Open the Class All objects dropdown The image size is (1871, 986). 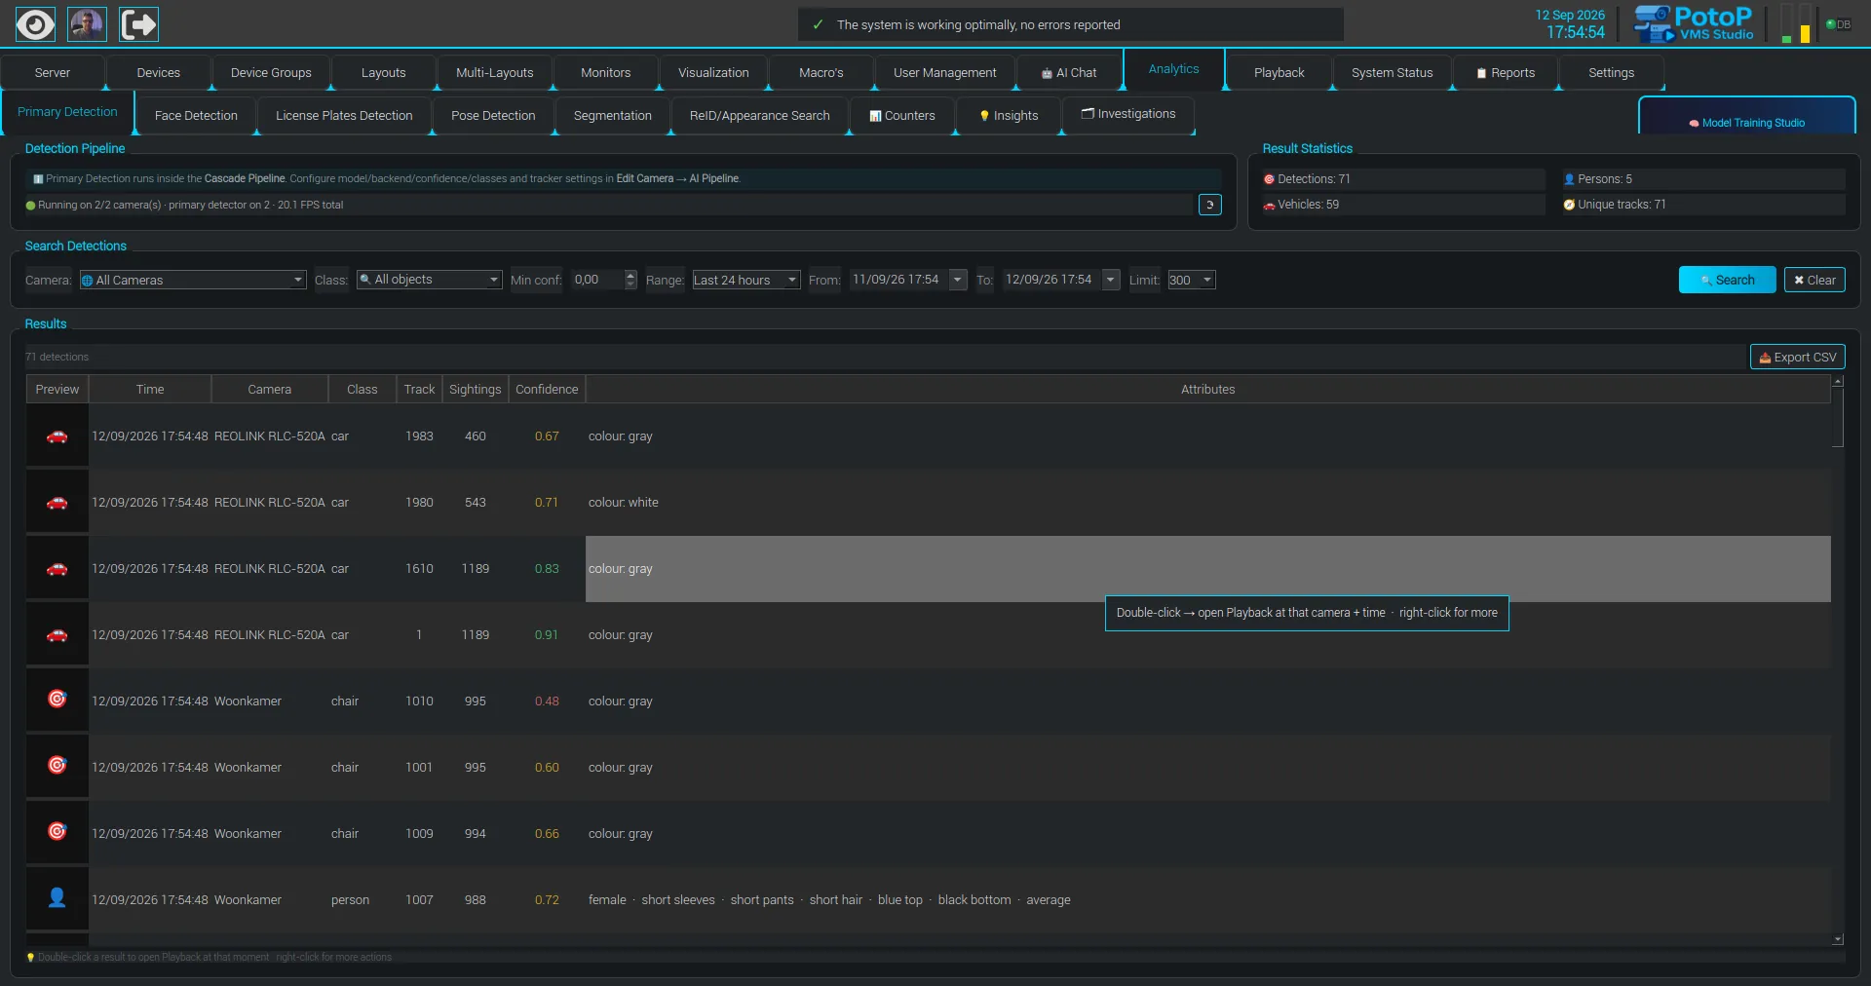click(x=430, y=280)
